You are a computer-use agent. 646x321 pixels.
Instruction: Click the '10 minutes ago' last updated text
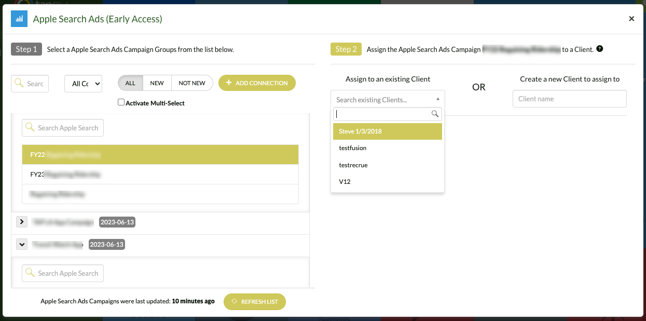193,301
